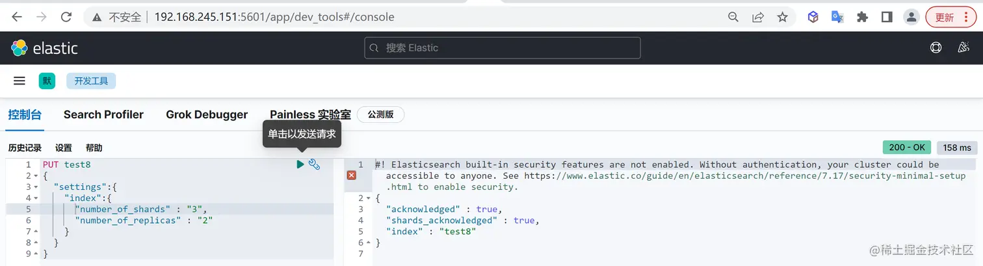Click the fold arrow on editor line 7
983x266 pixels.
pos(35,232)
